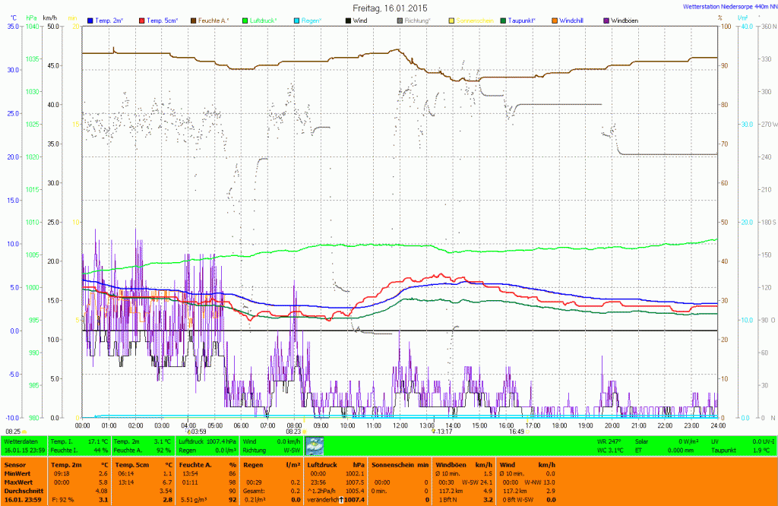778x506 pixels.
Task: Click the red Temp. 5cm legend square
Action: tap(141, 20)
